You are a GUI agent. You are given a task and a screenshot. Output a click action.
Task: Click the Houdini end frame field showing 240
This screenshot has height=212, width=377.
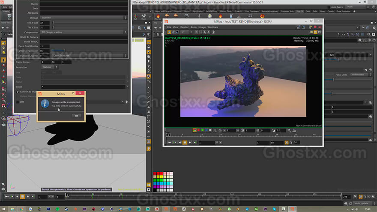coord(346,197)
